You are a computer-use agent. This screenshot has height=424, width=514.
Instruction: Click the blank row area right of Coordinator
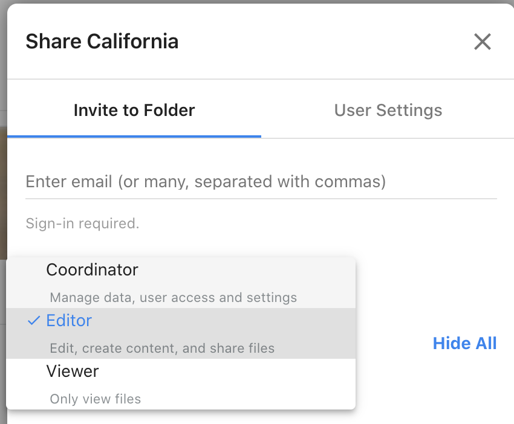pyautogui.click(x=254, y=270)
